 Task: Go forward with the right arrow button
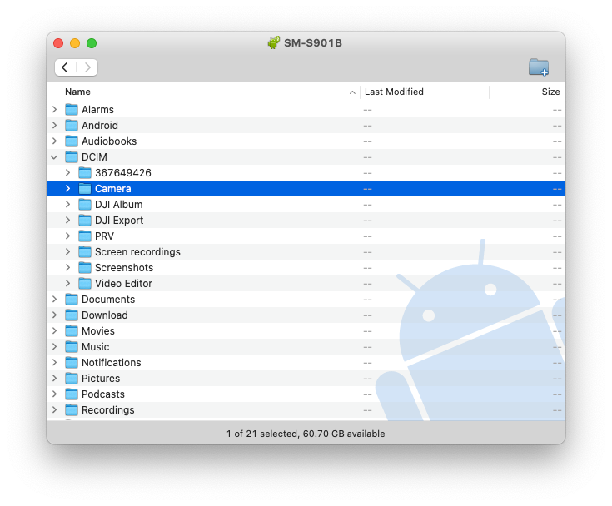point(87,67)
